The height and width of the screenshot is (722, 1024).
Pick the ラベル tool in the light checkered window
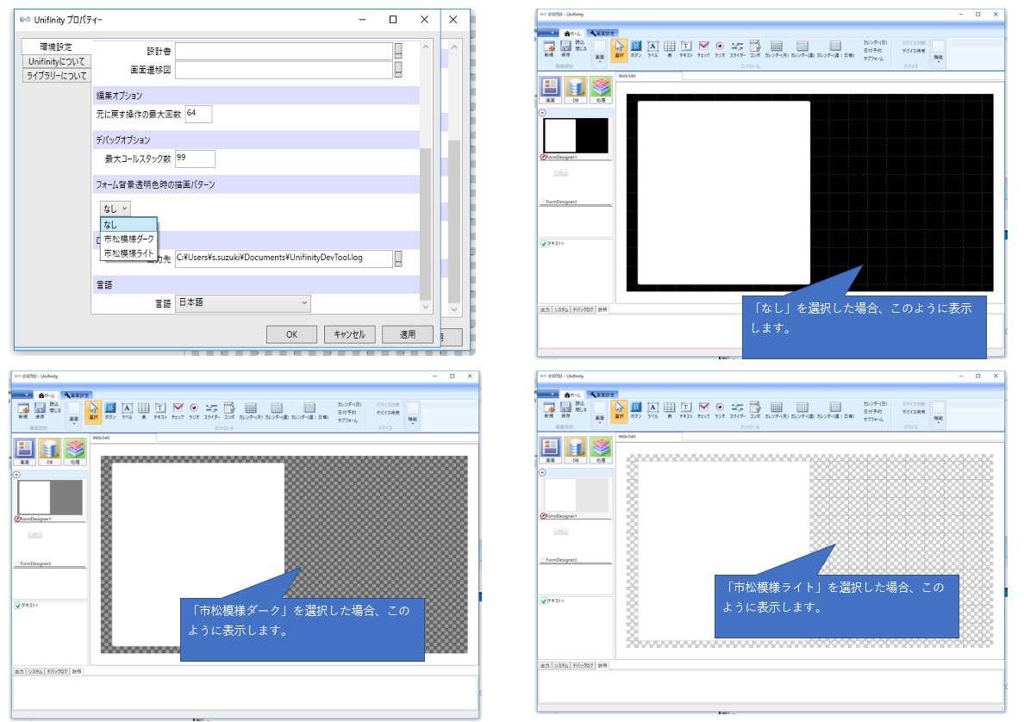pos(653,409)
